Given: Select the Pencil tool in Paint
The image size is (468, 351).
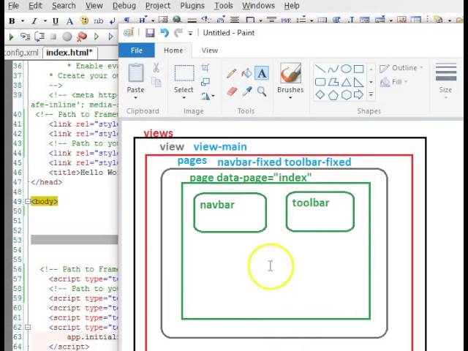Looking at the screenshot, I should 231,73.
